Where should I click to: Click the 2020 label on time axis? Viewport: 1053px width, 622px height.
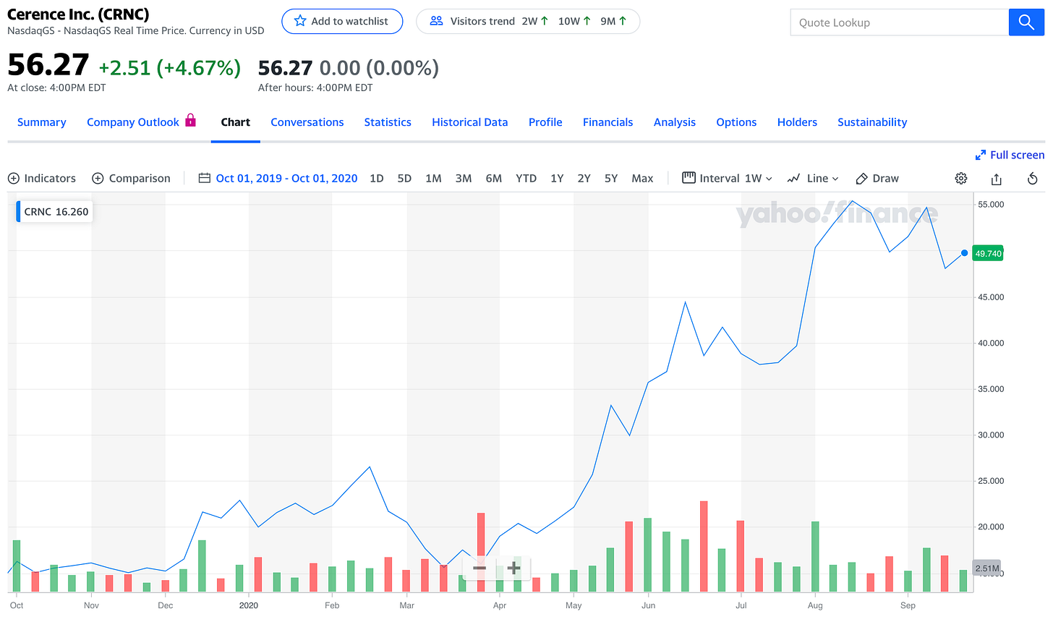pos(249,605)
